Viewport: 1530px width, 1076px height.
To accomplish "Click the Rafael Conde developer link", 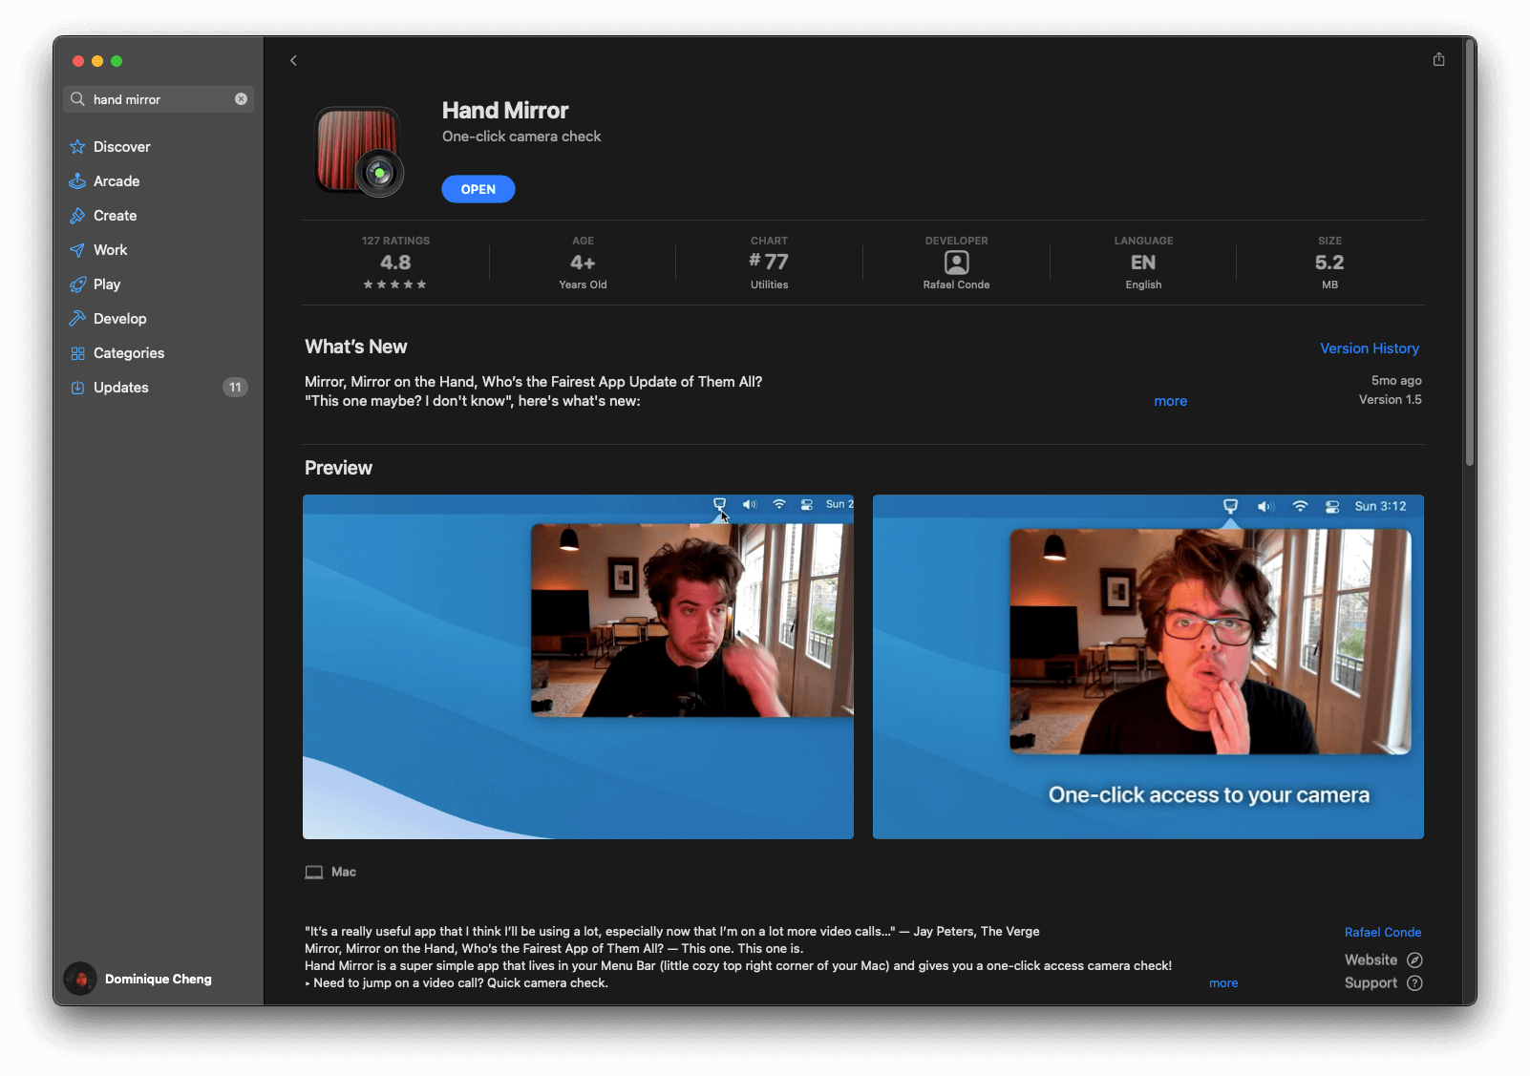I will (x=1382, y=933).
